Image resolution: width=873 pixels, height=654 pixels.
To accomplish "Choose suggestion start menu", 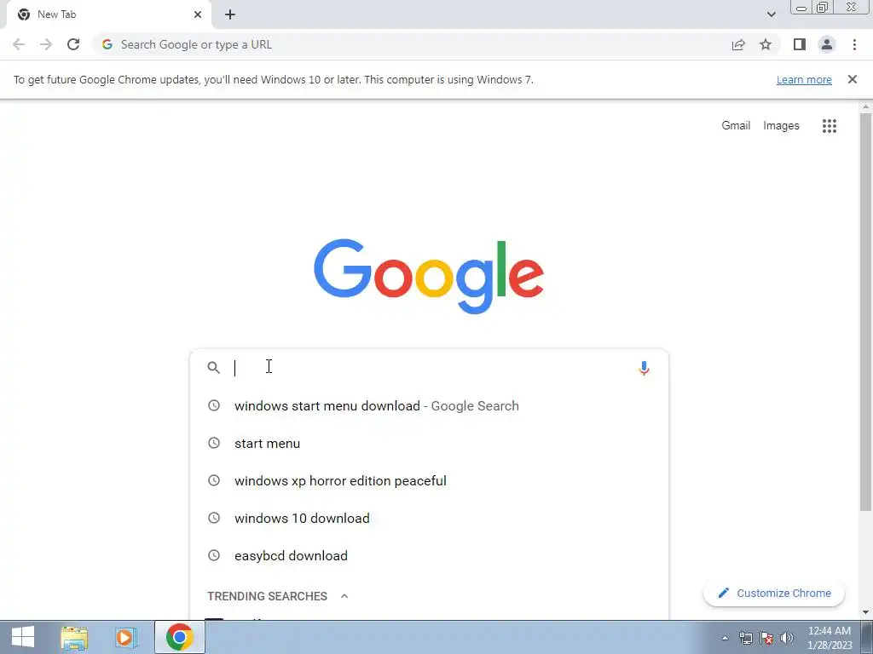I will 429,443.
